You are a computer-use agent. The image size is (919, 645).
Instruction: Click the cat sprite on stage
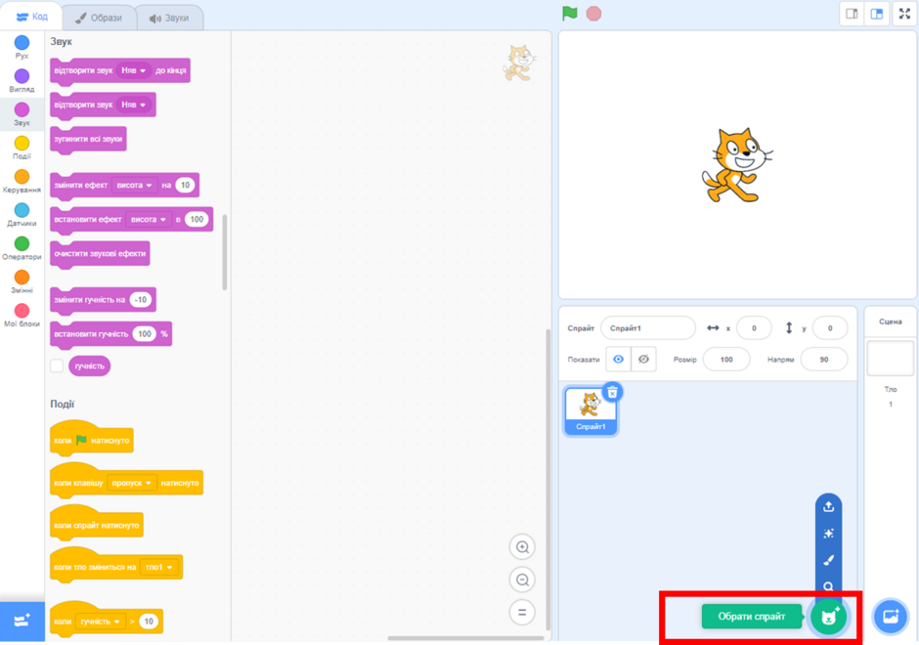point(737,166)
